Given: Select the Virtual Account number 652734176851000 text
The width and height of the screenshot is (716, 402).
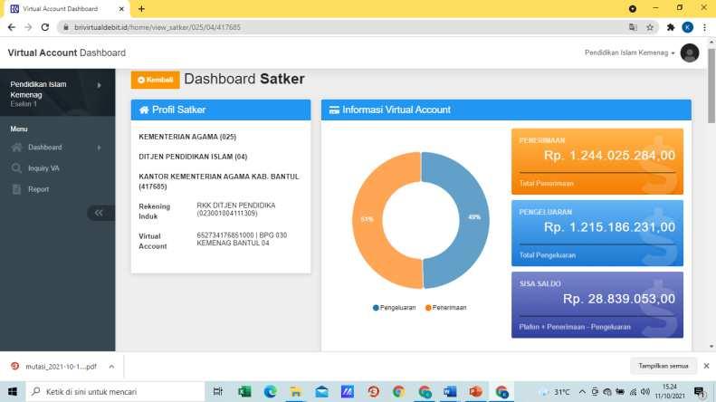Looking at the screenshot, I should (225, 235).
